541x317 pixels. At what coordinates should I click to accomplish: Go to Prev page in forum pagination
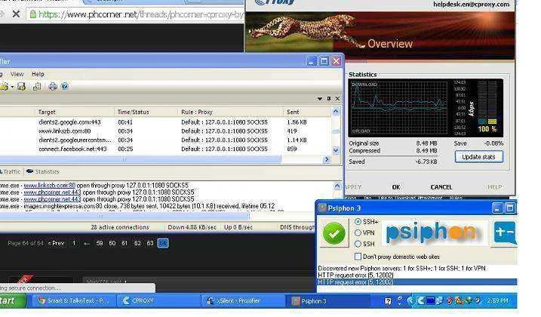56,243
